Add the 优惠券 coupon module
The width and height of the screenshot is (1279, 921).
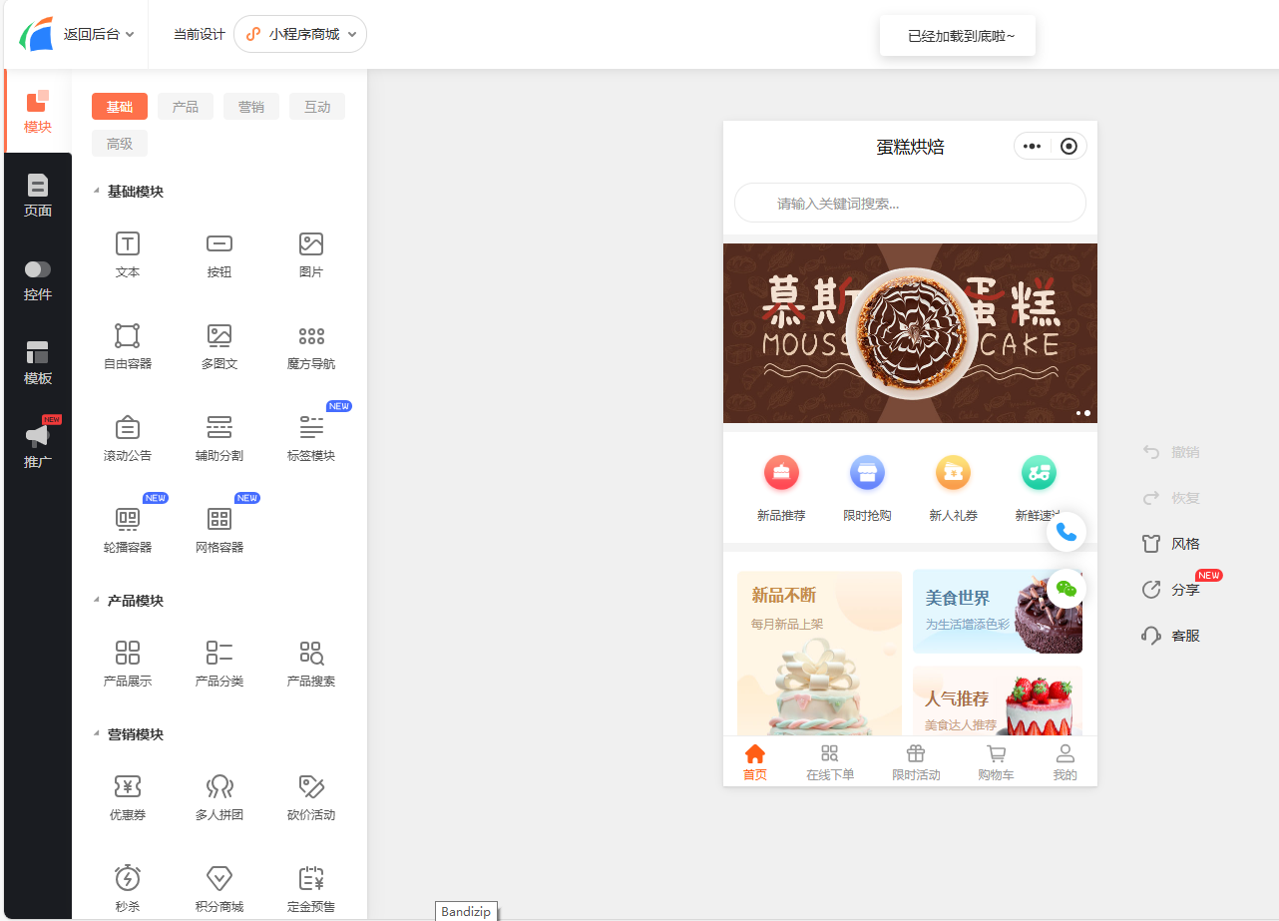(128, 797)
